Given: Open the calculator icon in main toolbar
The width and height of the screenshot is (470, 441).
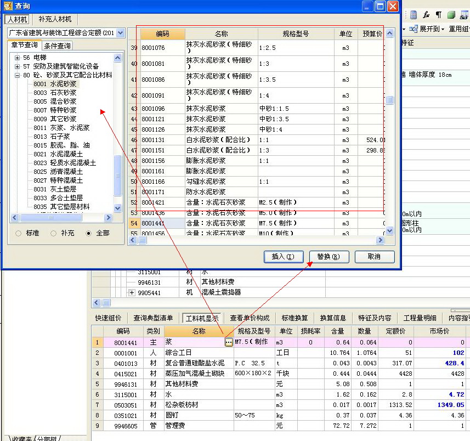Looking at the screenshot, I should 414,15.
